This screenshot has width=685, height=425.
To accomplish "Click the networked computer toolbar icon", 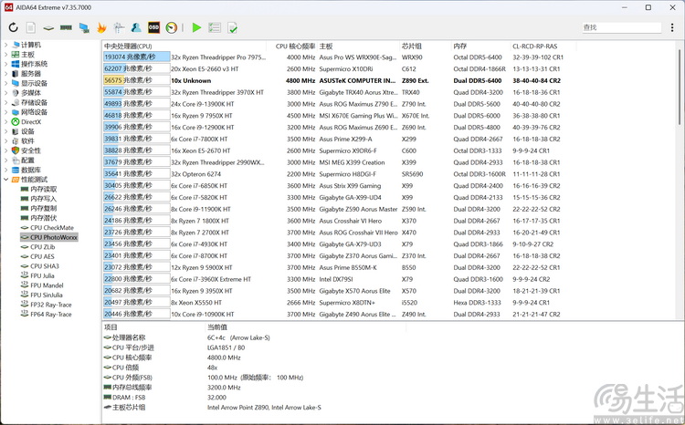I will (x=84, y=27).
